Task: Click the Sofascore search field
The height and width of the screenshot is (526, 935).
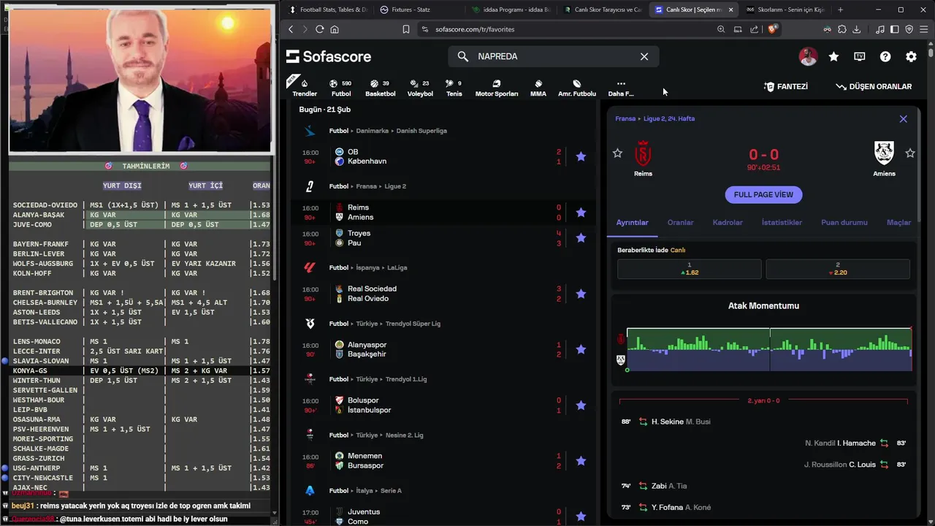Action: 553,56
